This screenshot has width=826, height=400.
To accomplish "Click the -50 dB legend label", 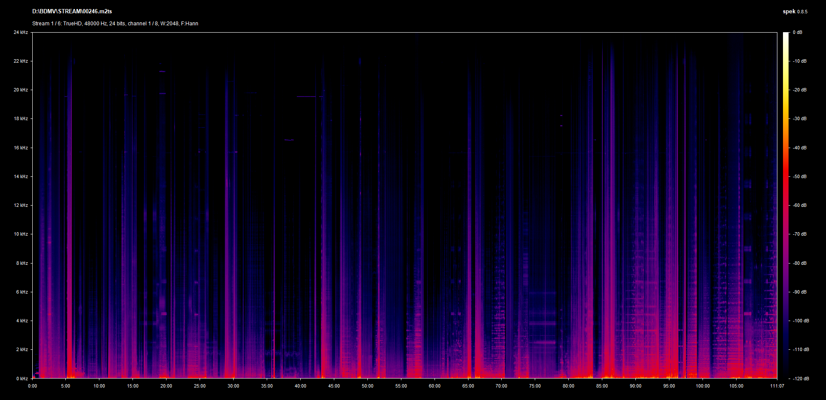I will pyautogui.click(x=799, y=176).
